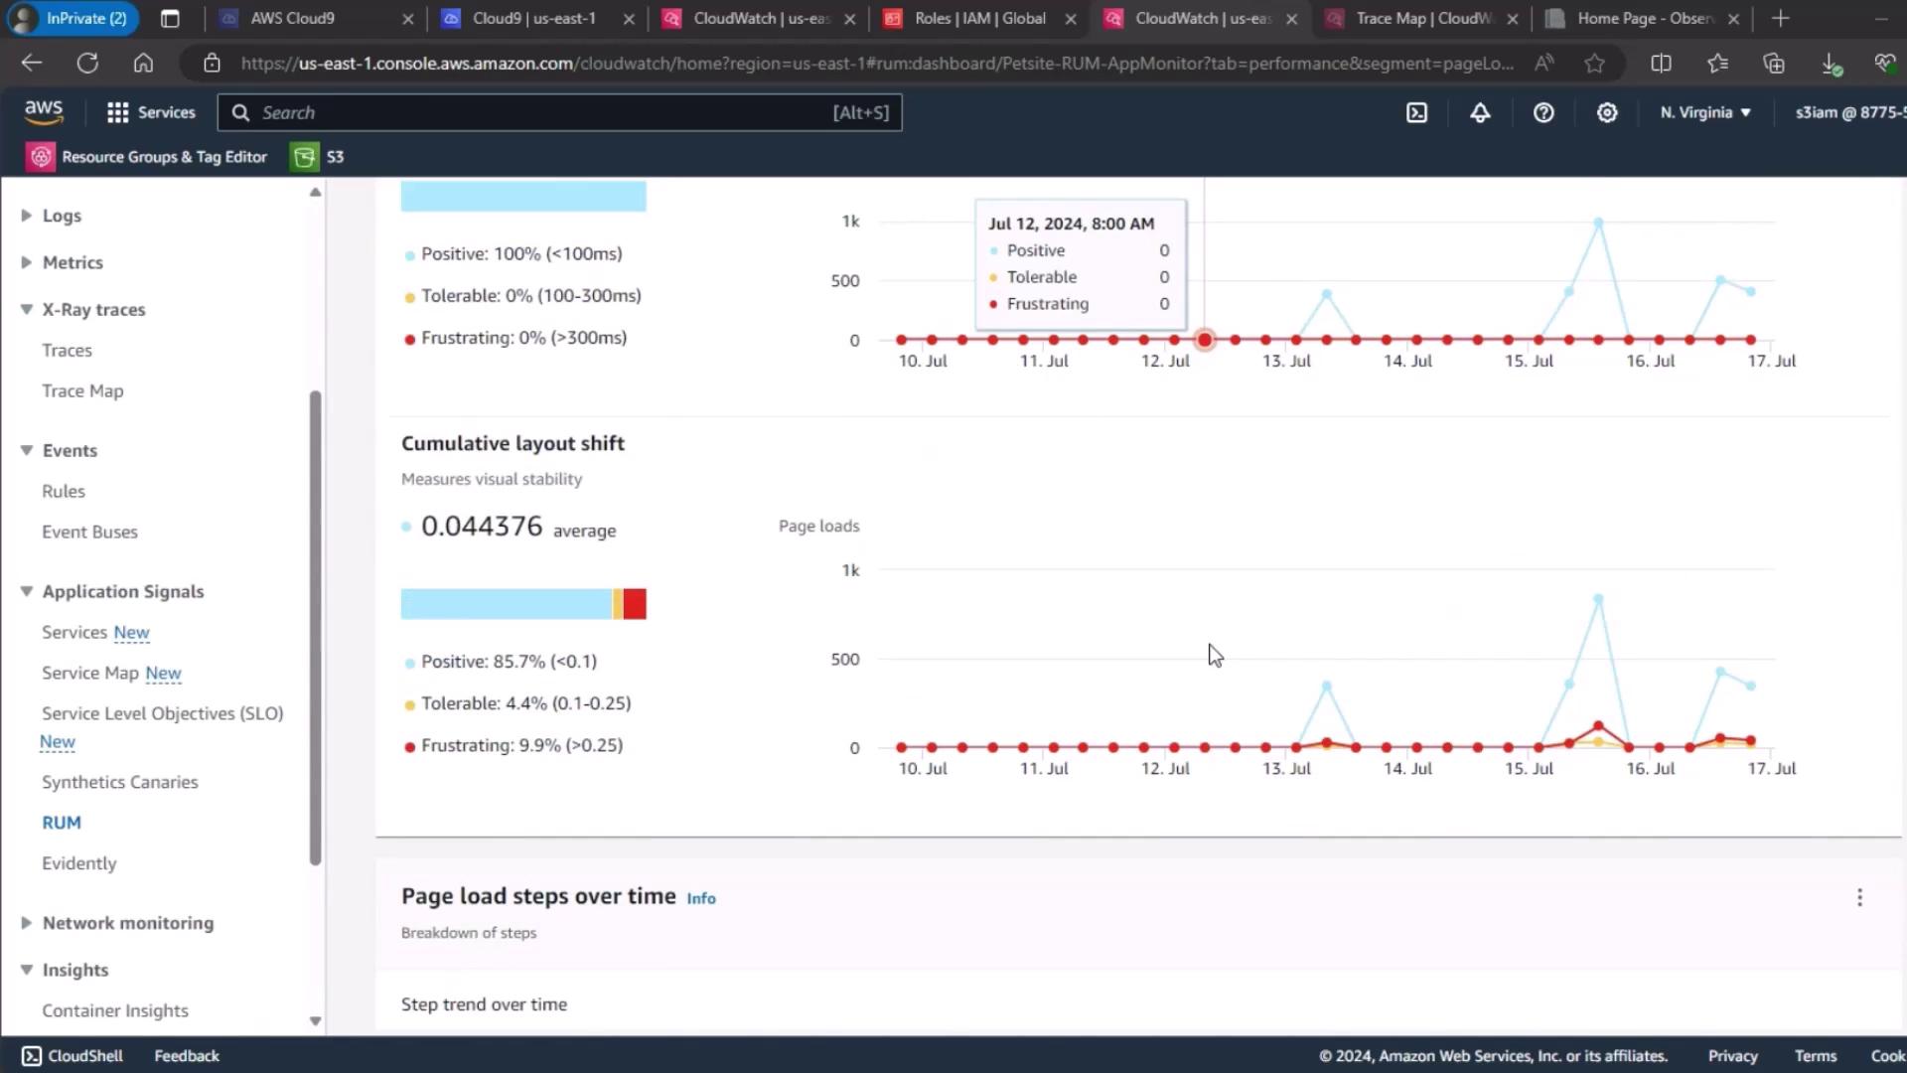Image resolution: width=1907 pixels, height=1073 pixels.
Task: Open Resource Groups & Tag Editor shortcut
Action: pos(146,157)
